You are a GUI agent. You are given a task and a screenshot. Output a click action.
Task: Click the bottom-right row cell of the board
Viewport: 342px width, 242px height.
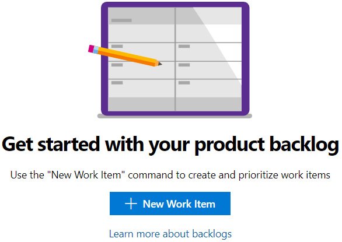208,88
